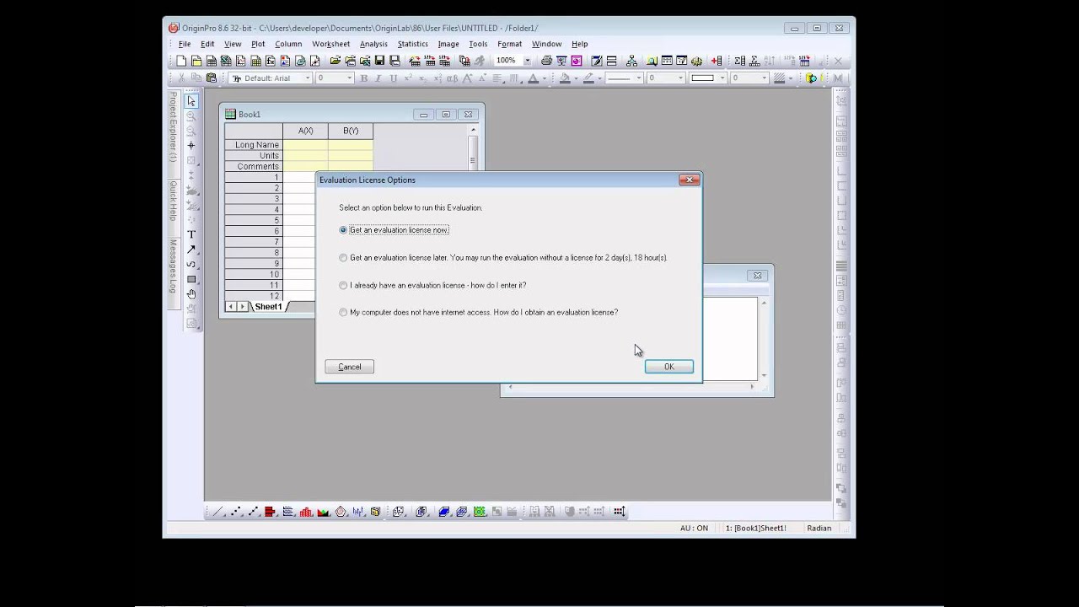Viewport: 1079px width, 607px height.
Task: Select the B(Y) column header
Action: click(351, 131)
